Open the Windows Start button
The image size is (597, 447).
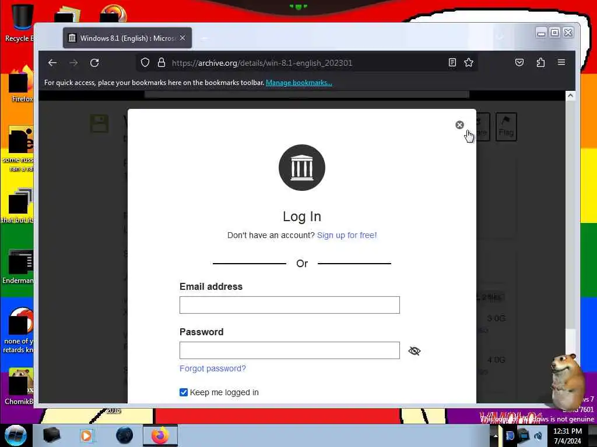click(x=16, y=435)
